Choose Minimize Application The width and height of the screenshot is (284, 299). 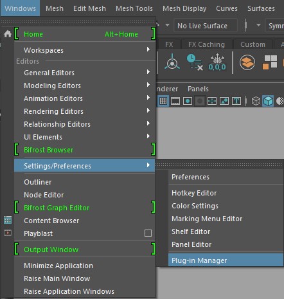click(x=85, y=266)
